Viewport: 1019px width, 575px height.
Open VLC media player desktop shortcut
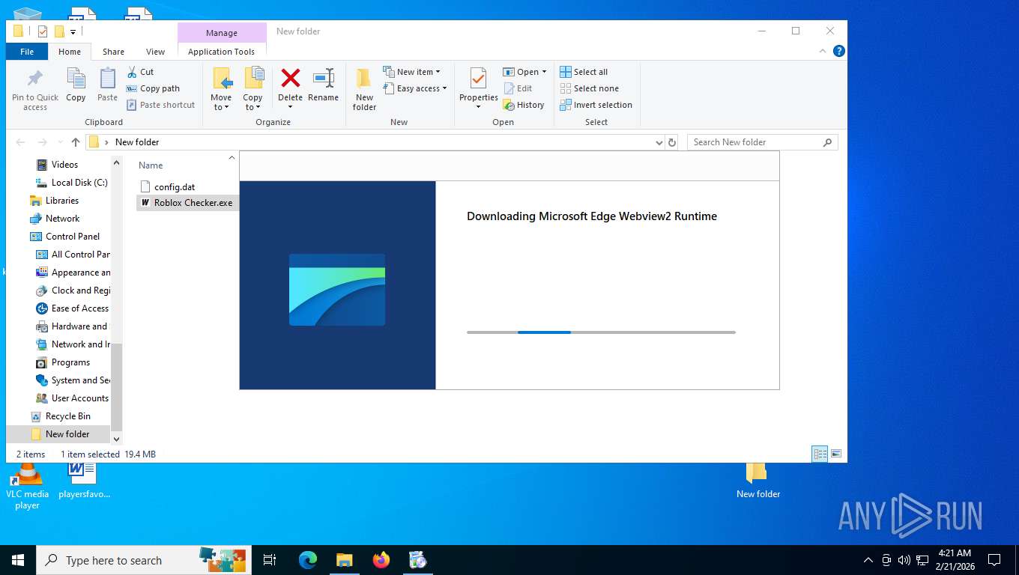coord(27,486)
